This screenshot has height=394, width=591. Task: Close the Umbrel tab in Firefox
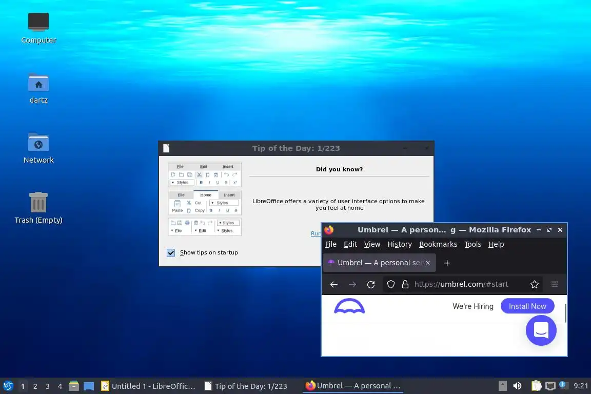(x=428, y=263)
